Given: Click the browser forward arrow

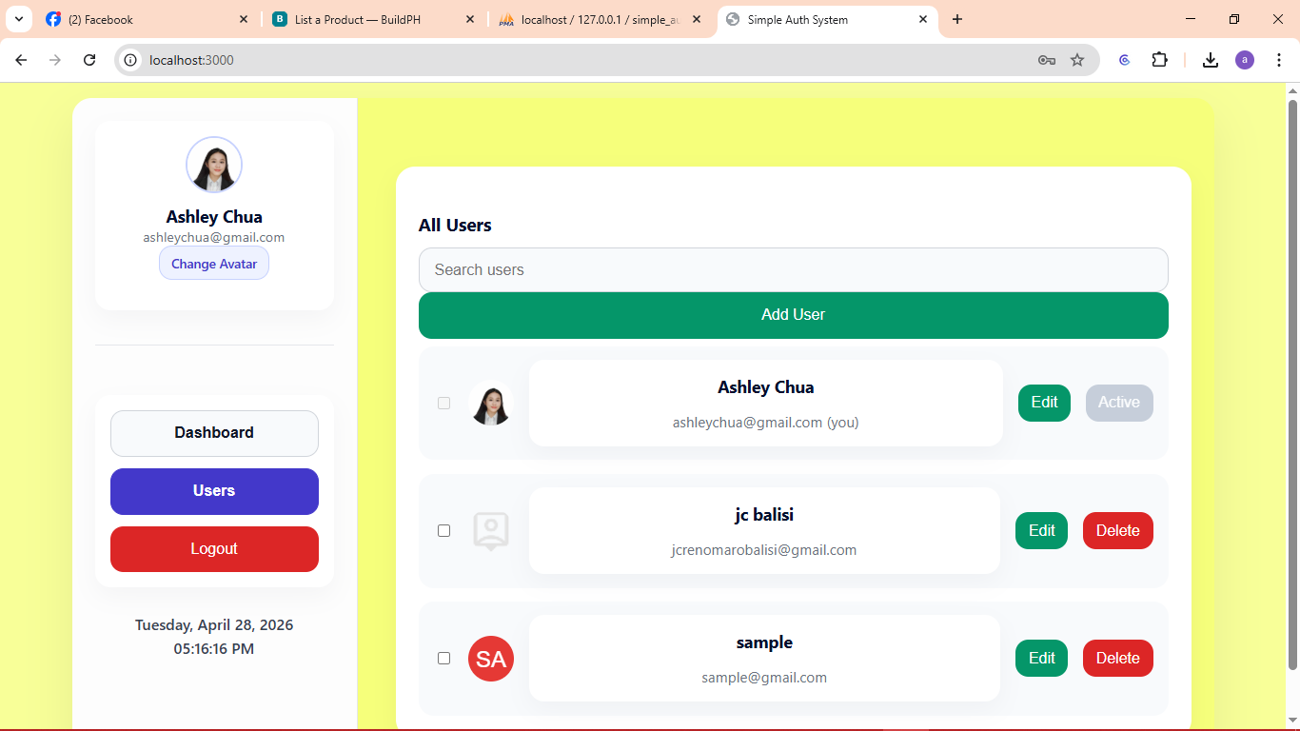Looking at the screenshot, I should (55, 60).
